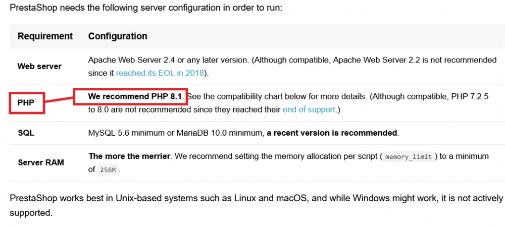This screenshot has height=227, width=505.
Task: Select the SQL row label
Action: point(26,133)
